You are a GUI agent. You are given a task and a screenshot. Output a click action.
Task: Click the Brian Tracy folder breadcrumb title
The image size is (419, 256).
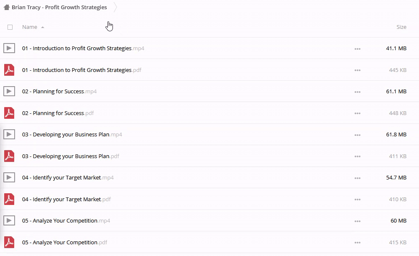pyautogui.click(x=59, y=7)
